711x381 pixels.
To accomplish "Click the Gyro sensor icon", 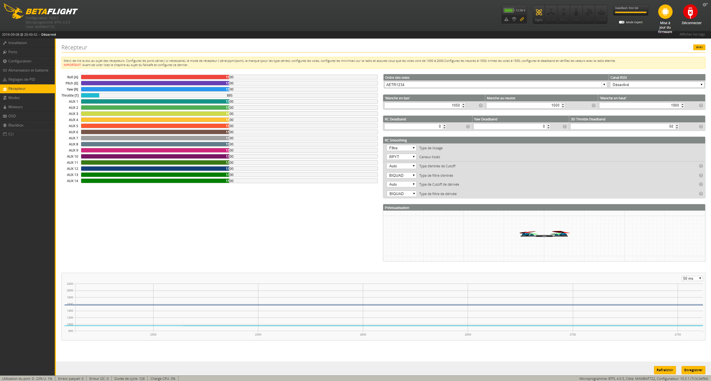I will (x=539, y=12).
